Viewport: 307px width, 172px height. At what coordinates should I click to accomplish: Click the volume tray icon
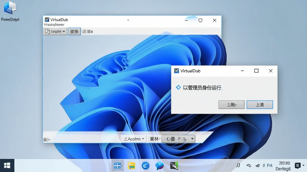258,165
